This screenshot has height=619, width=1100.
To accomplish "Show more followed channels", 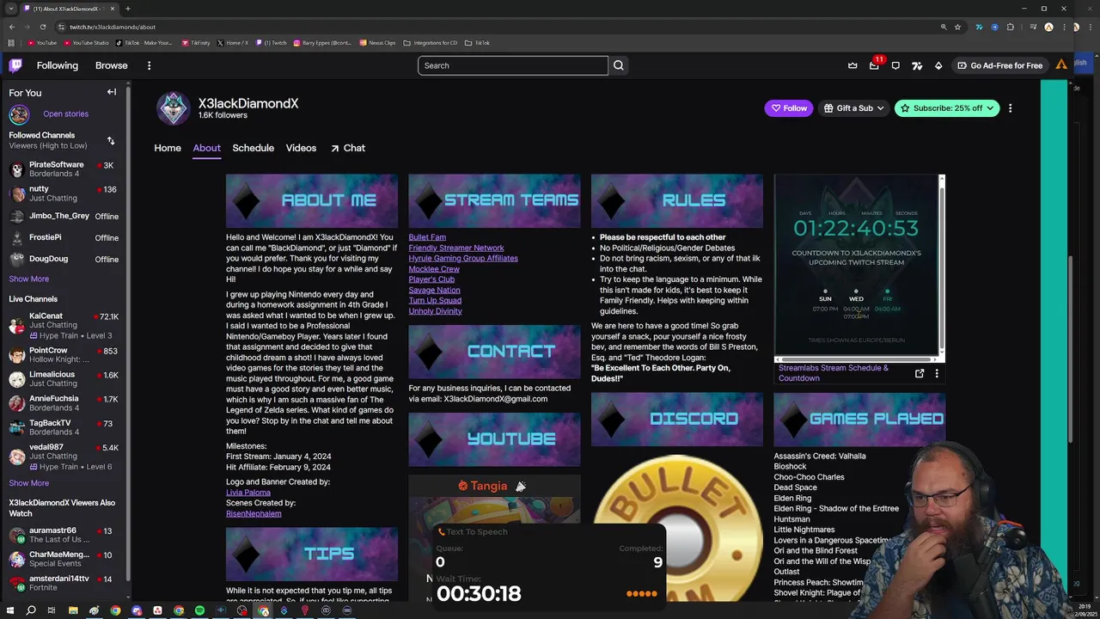I will [28, 279].
